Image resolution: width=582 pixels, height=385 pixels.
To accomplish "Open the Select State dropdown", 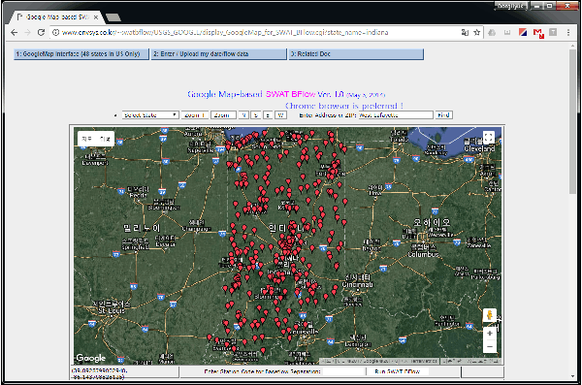I will 150,115.
